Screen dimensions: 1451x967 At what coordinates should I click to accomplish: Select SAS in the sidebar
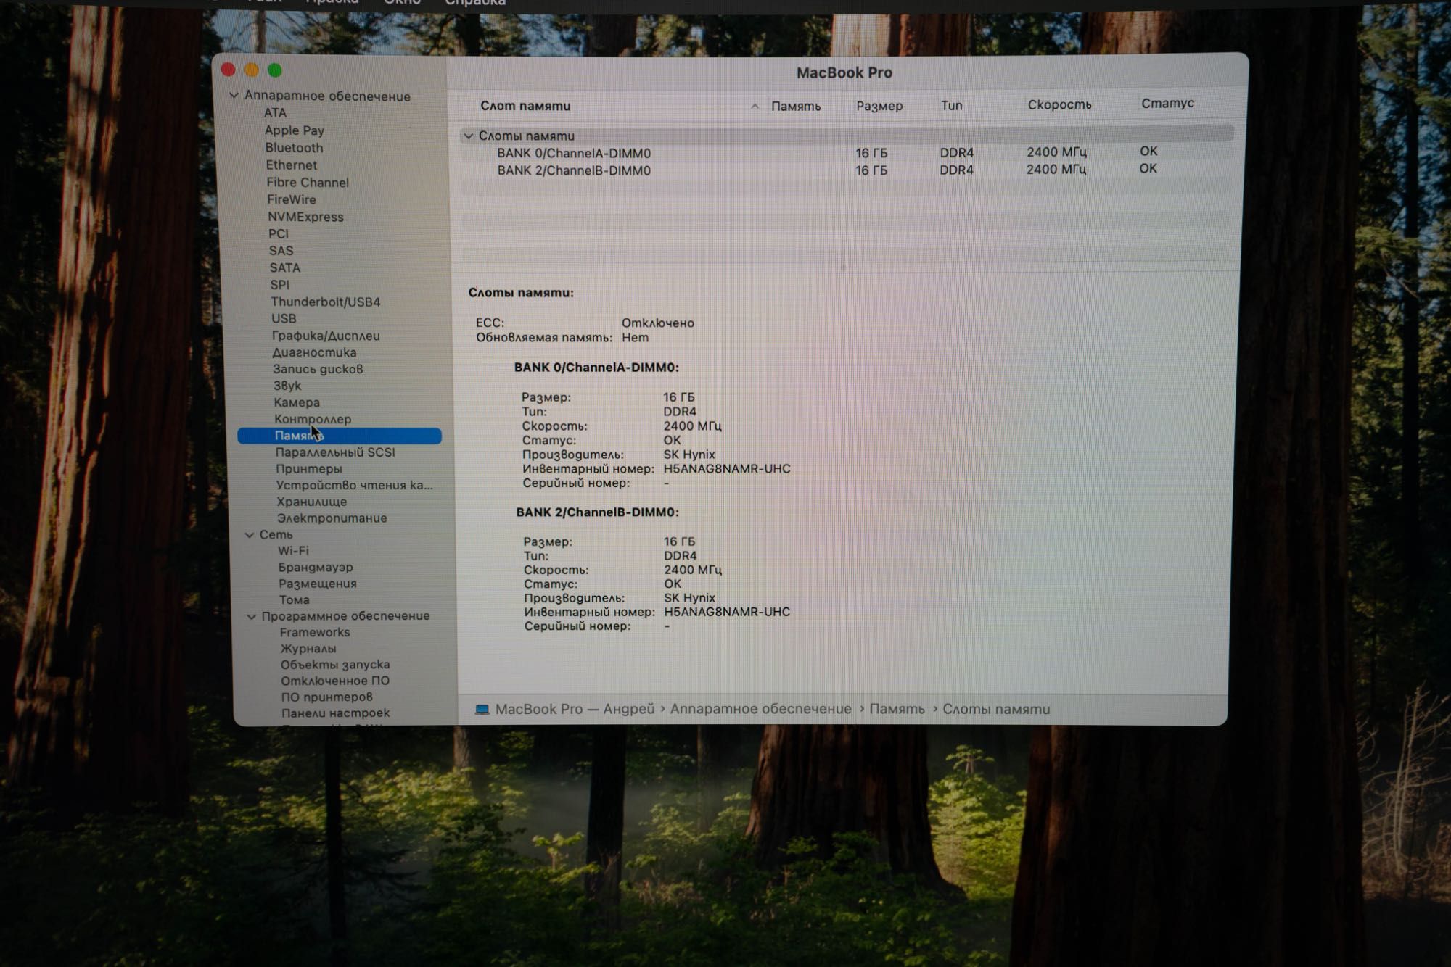coord(281,251)
